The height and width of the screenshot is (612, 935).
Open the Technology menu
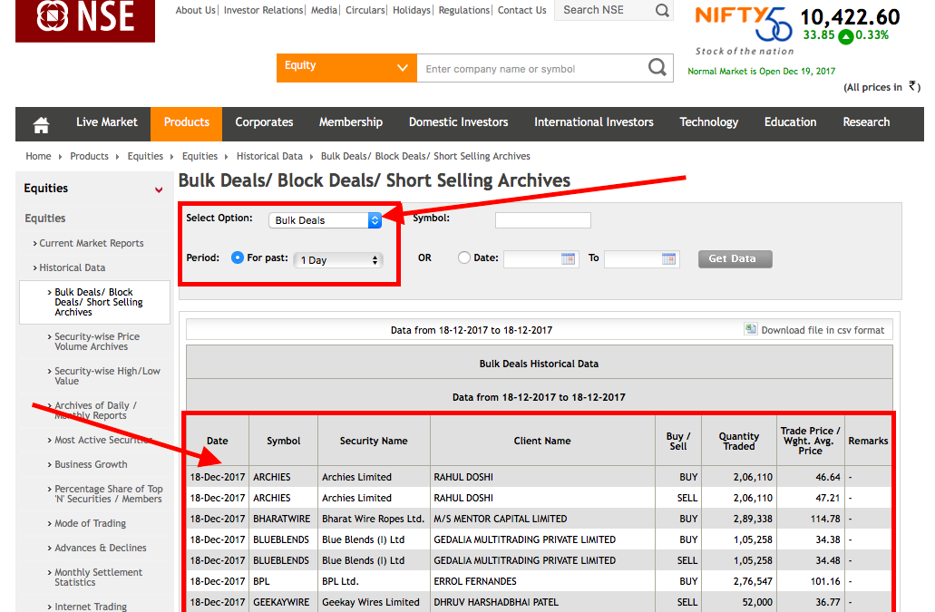coord(709,122)
